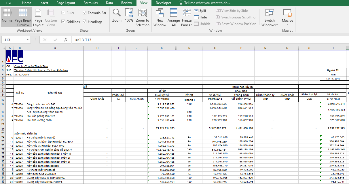The height and width of the screenshot is (184, 349).
Task: Disable the Headings checkbox
Action: click(85, 22)
